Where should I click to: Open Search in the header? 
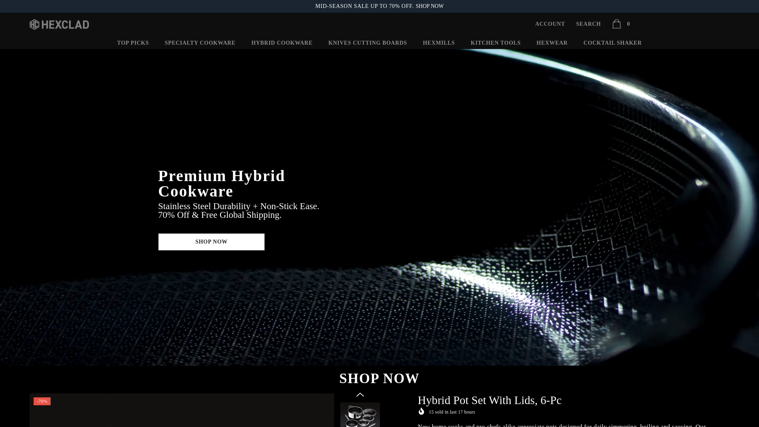588,24
